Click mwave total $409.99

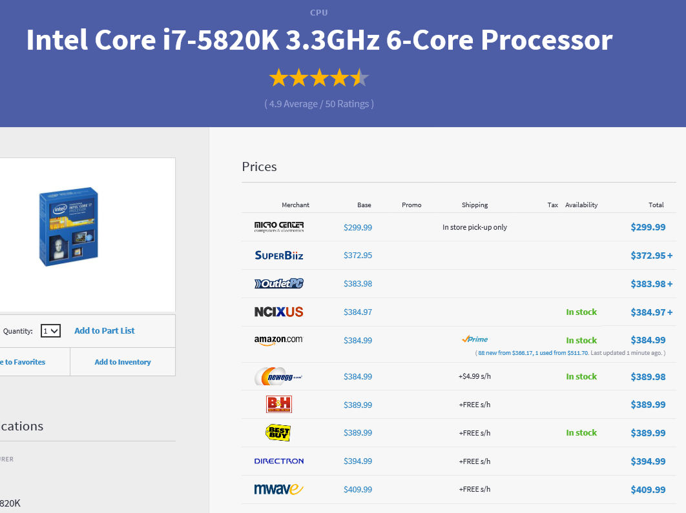coord(648,490)
